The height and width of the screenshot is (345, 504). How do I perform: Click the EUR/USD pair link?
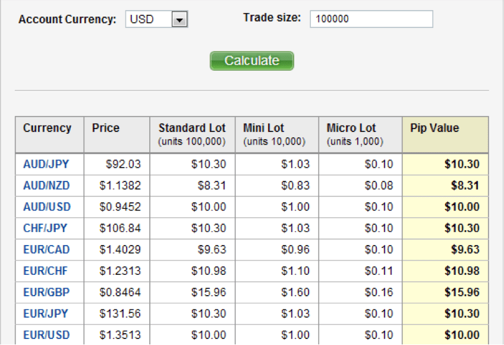[x=46, y=335]
